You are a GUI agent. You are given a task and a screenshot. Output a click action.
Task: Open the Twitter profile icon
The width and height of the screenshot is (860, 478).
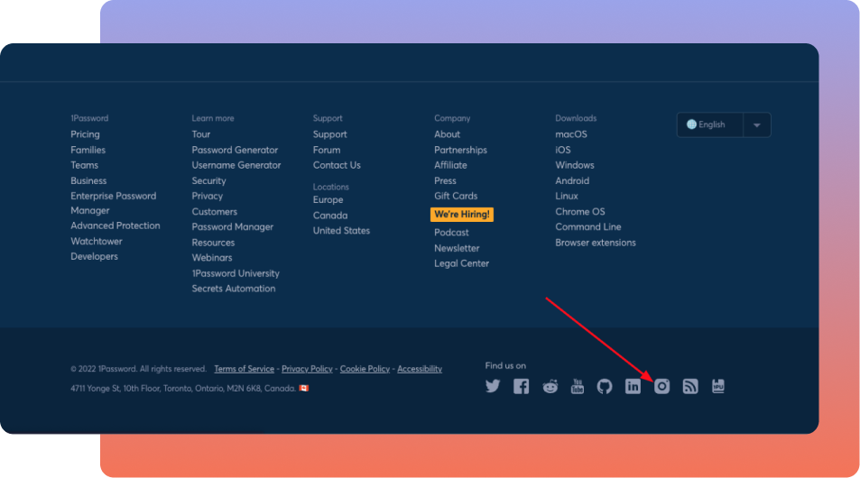(493, 386)
